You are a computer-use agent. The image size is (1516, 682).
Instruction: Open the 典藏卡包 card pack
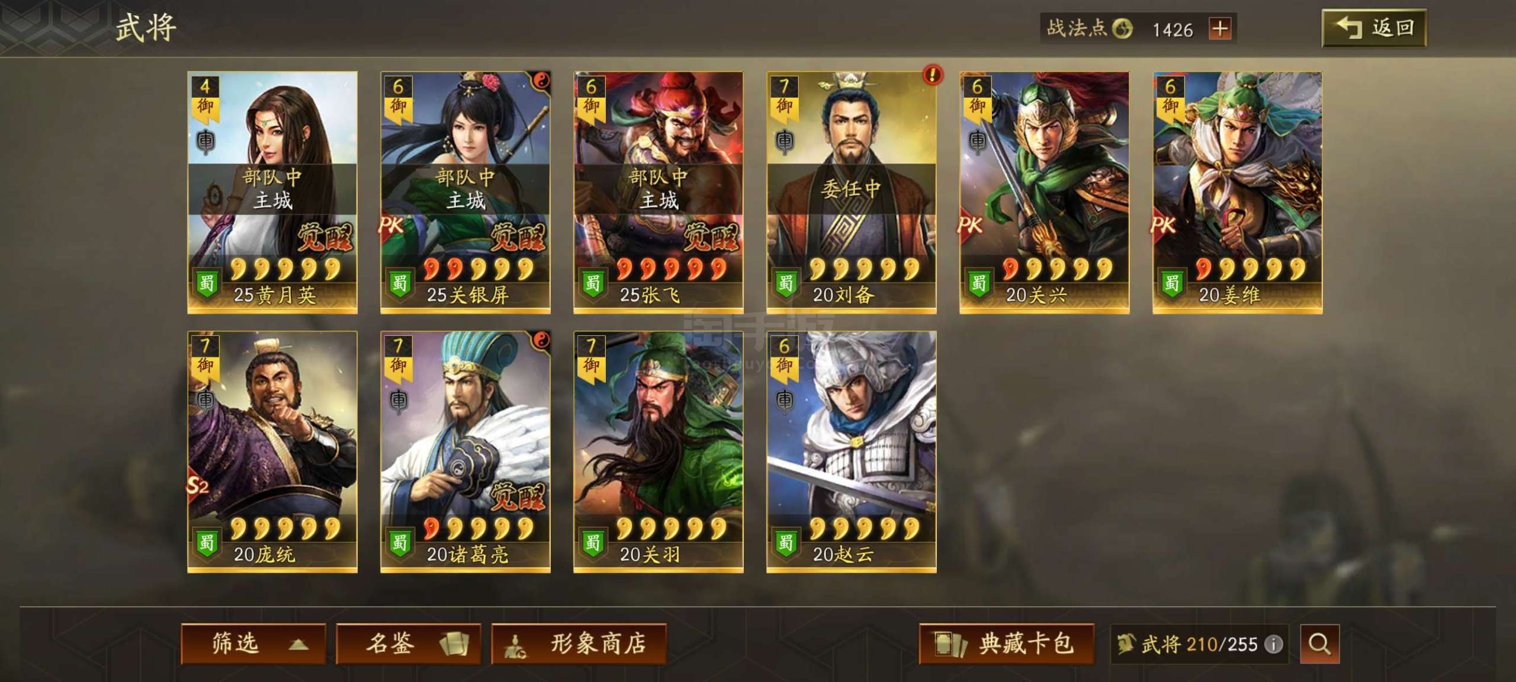(x=1006, y=644)
